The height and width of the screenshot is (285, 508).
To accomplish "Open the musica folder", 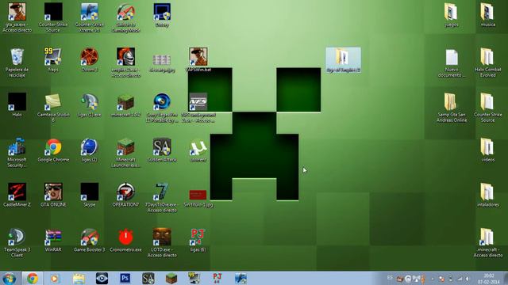I will pyautogui.click(x=487, y=15).
